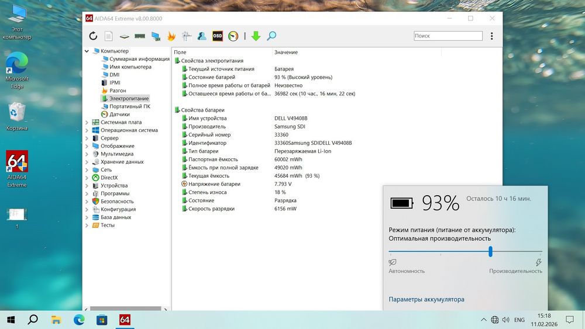Viewport: 585px width, 329px height.
Task: Open Microsoft Store from taskbar
Action: coord(102,320)
